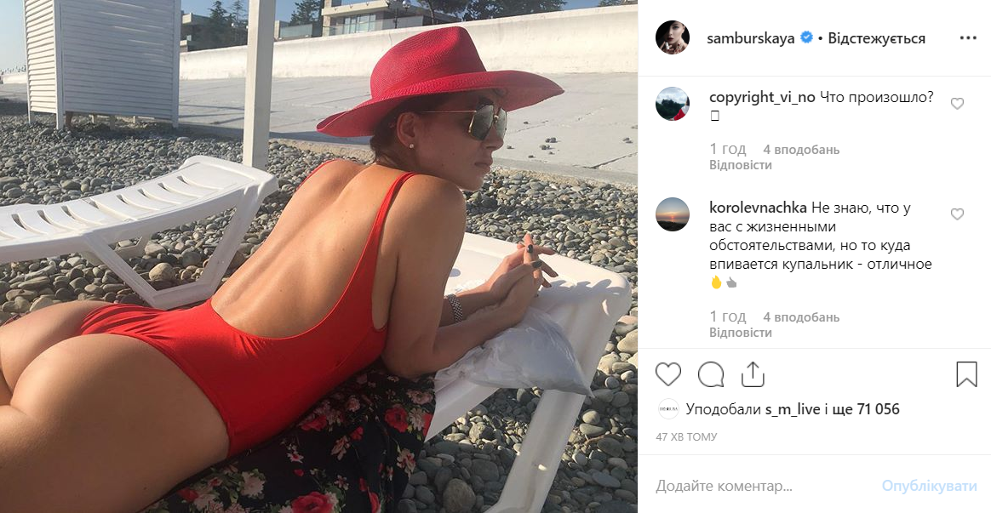Open the korolevnachka username link
Image resolution: width=991 pixels, height=513 pixels.
point(757,208)
